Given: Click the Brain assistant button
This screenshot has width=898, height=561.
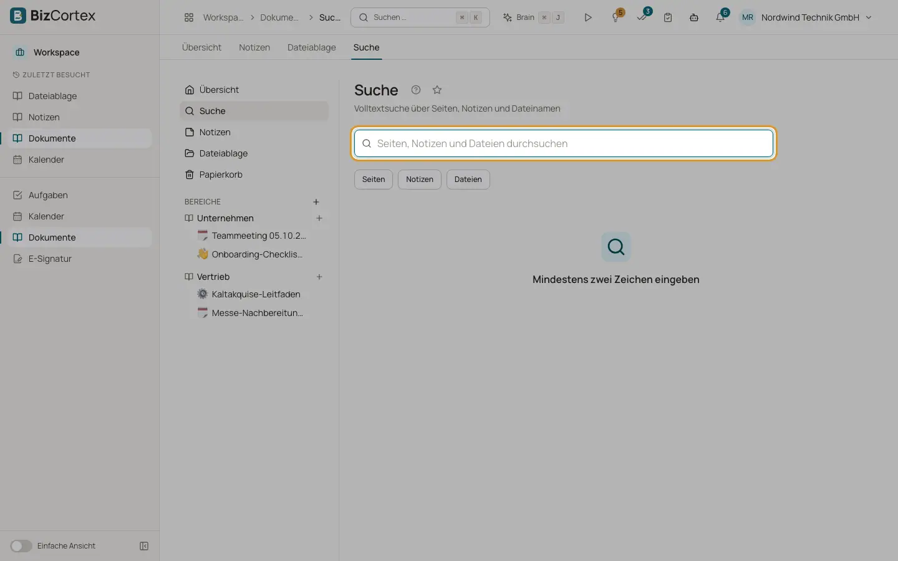Looking at the screenshot, I should pyautogui.click(x=534, y=17).
